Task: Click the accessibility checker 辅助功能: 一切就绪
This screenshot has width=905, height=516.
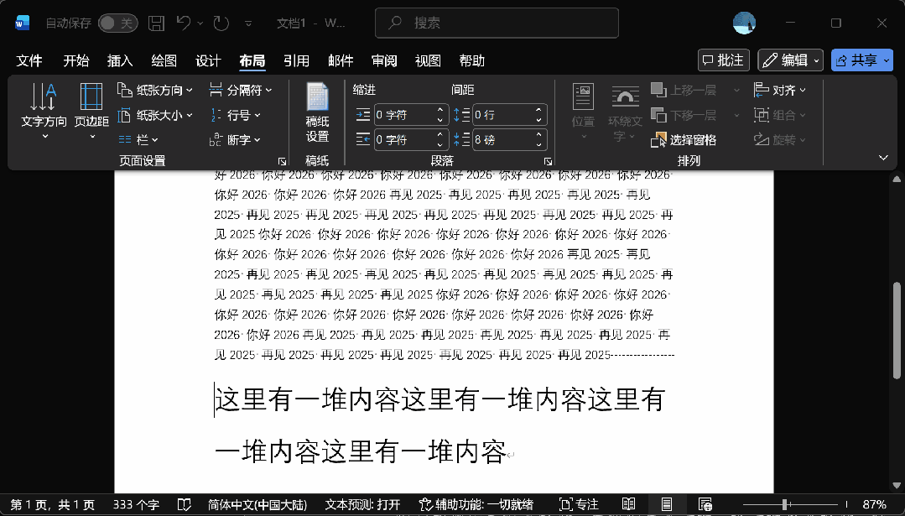Action: [476, 505]
